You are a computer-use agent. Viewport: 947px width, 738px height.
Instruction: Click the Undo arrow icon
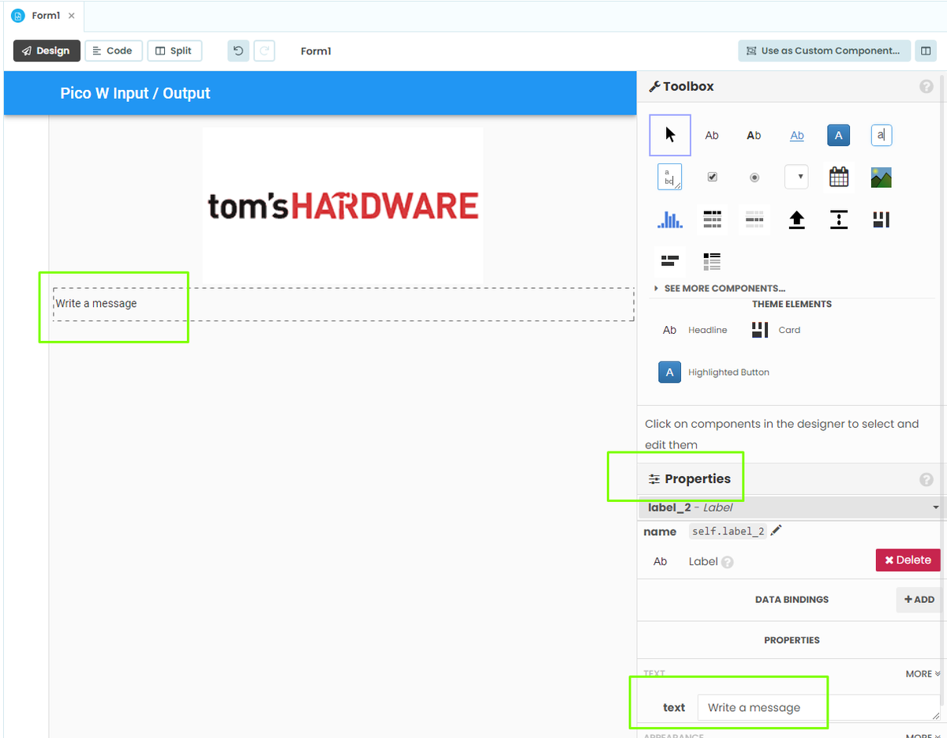coord(238,51)
